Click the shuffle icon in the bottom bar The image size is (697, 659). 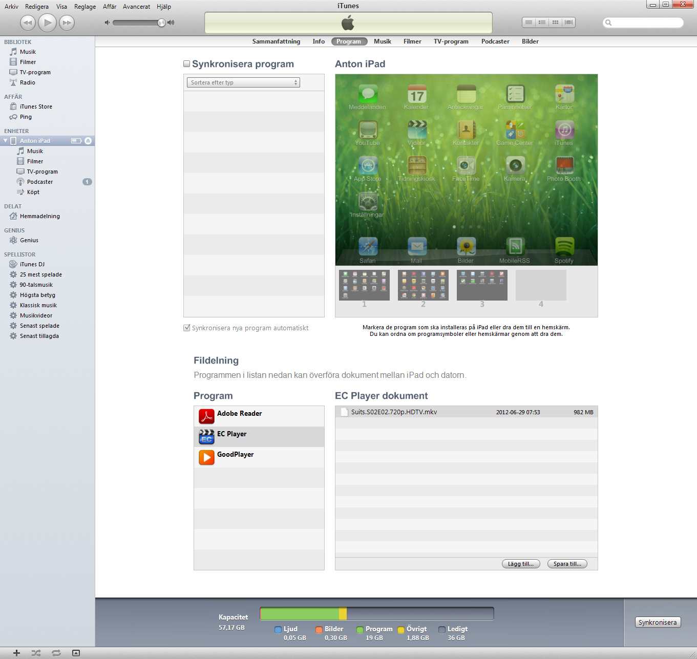36,653
